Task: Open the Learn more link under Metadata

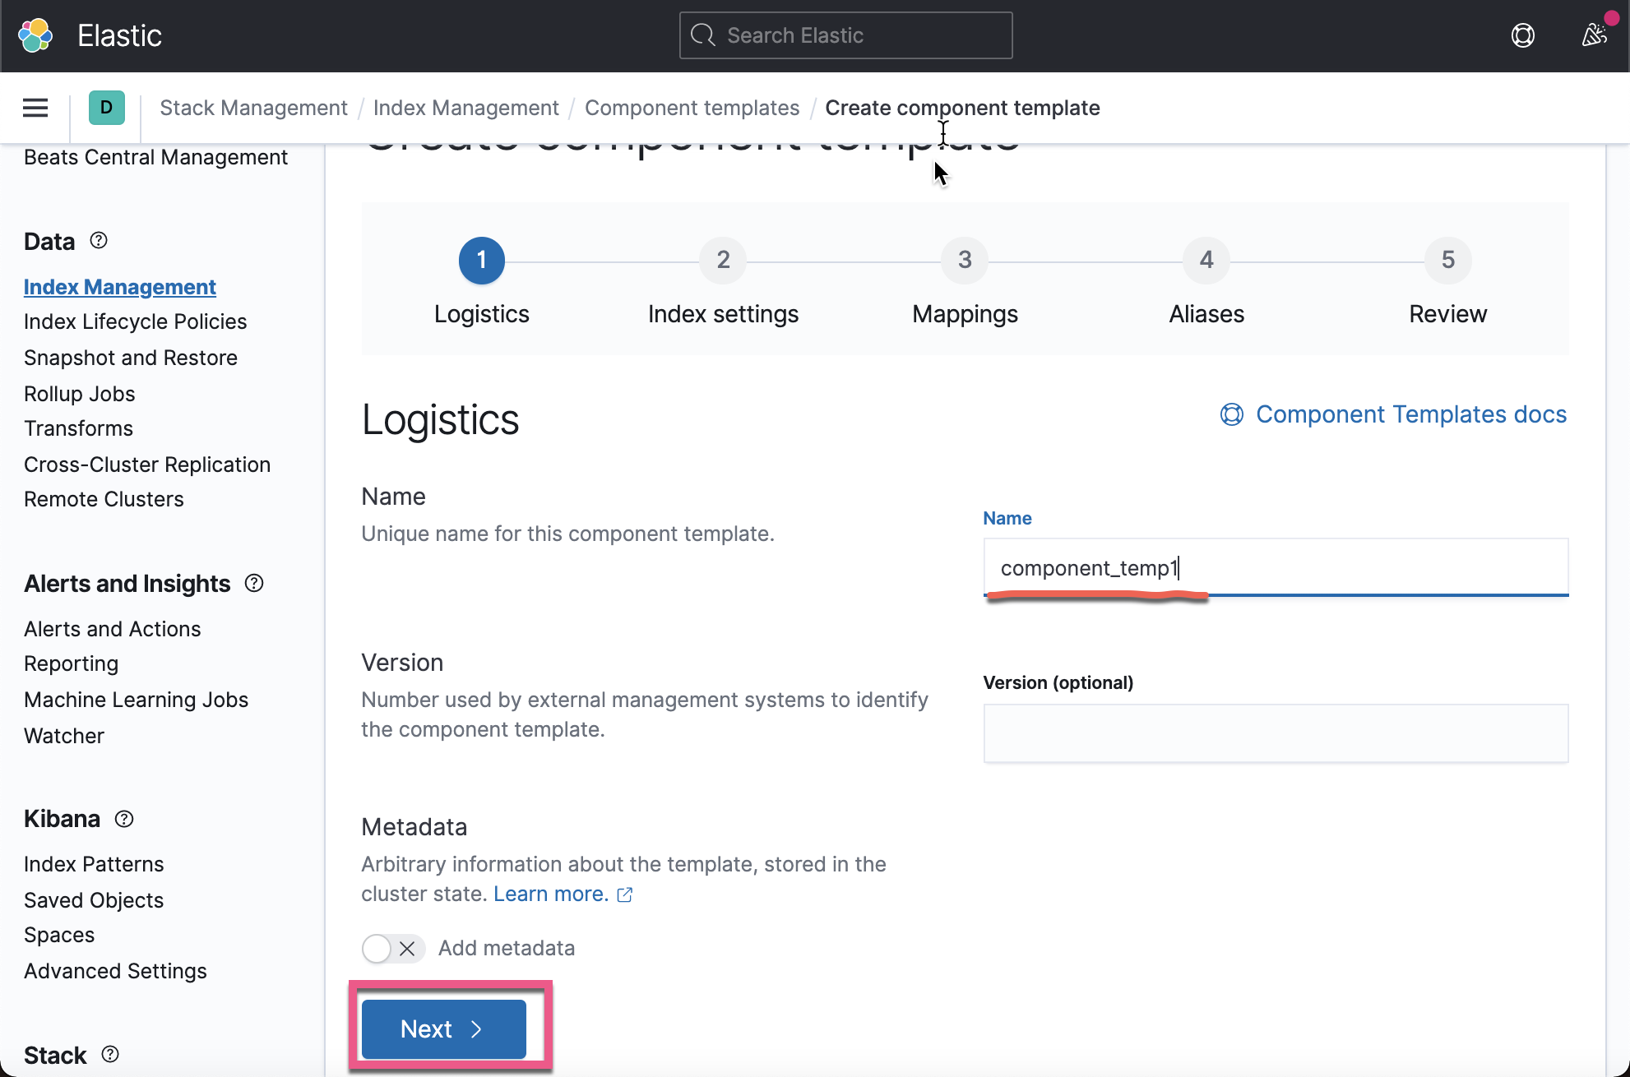Action: tap(549, 894)
